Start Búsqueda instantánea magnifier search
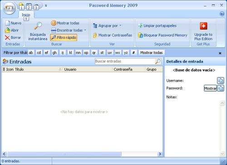This screenshot has width=227, height=165. point(38,31)
